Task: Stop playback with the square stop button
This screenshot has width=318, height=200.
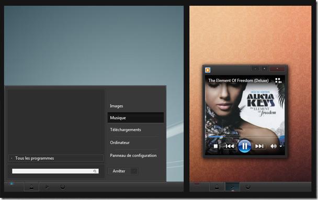Action: coord(215,146)
